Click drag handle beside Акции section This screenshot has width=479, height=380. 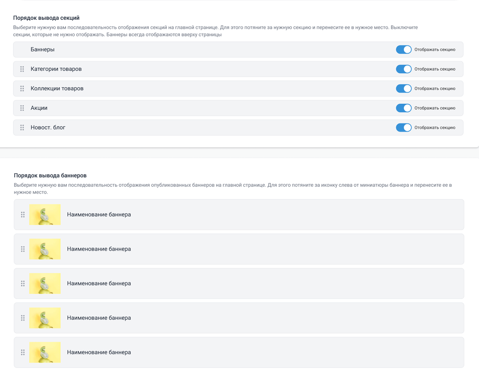[x=22, y=108]
